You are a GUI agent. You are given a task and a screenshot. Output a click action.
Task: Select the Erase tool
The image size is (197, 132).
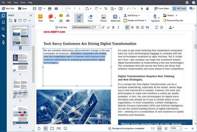(90, 18)
